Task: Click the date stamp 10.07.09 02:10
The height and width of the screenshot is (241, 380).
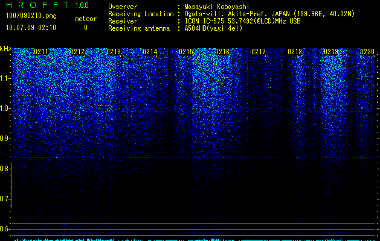Action: pos(31,28)
